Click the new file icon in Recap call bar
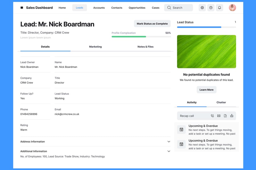Viewport: 256px width, 170px height. pos(225,116)
